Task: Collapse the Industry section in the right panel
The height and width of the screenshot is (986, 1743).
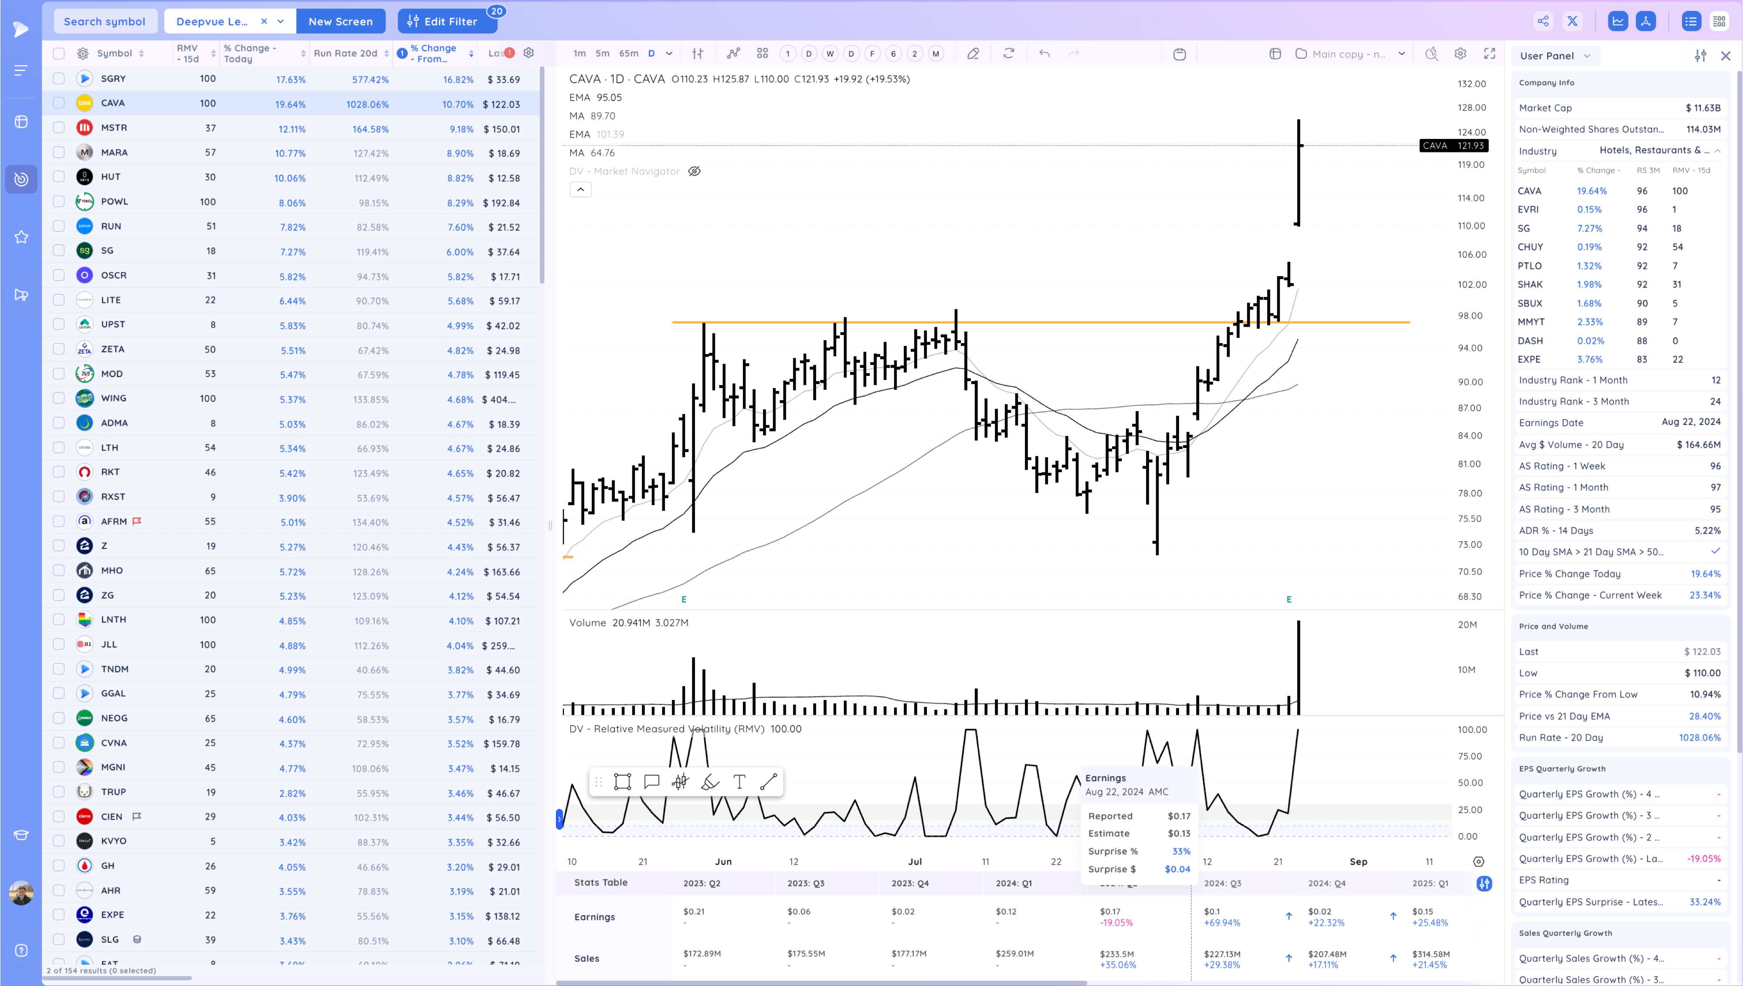Action: point(1717,150)
